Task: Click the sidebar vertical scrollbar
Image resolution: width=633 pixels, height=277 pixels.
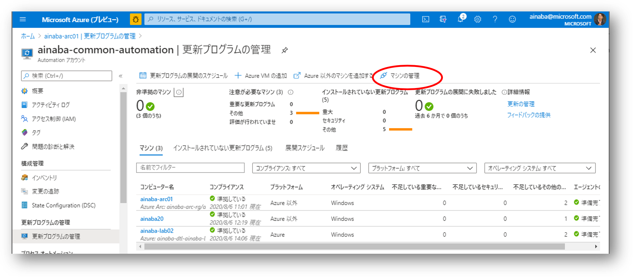Action: (x=123, y=148)
